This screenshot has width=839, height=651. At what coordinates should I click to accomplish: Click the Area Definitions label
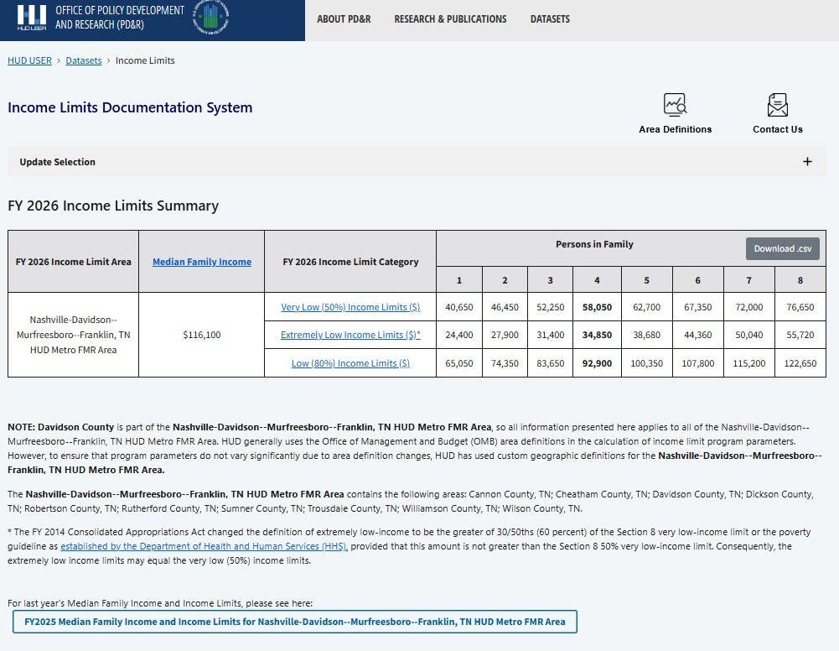tap(676, 129)
